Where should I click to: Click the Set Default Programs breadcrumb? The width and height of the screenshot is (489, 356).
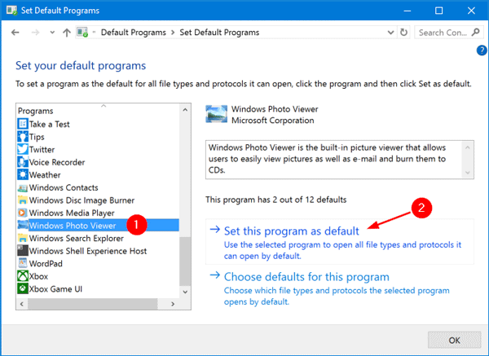click(219, 33)
